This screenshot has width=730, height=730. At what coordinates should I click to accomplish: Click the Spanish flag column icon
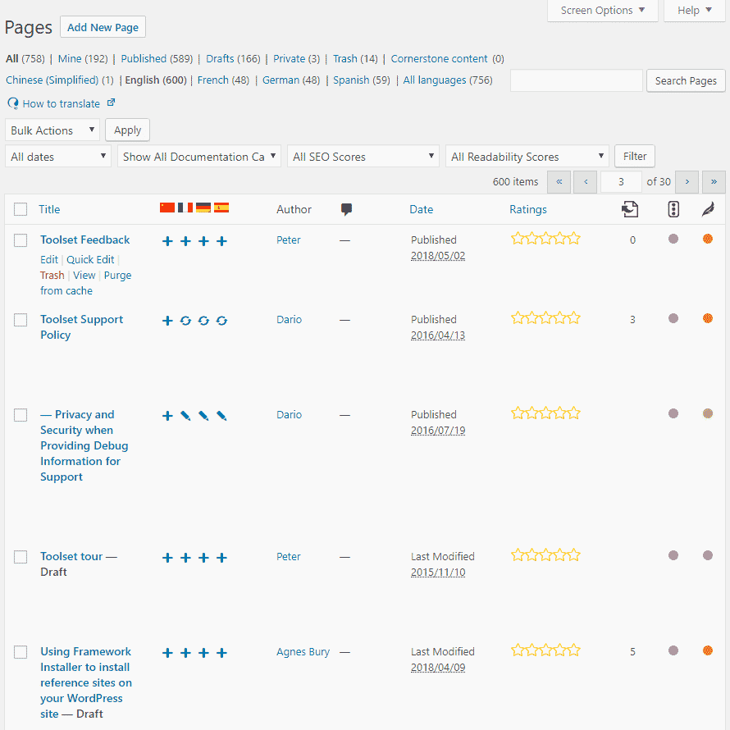[x=221, y=208]
